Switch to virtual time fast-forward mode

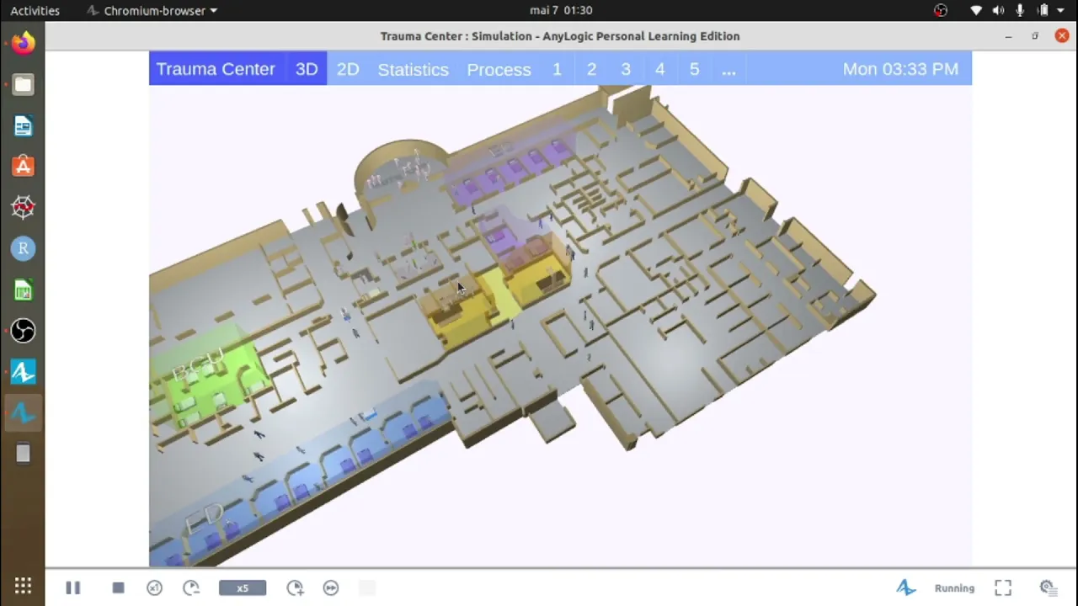pos(331,588)
